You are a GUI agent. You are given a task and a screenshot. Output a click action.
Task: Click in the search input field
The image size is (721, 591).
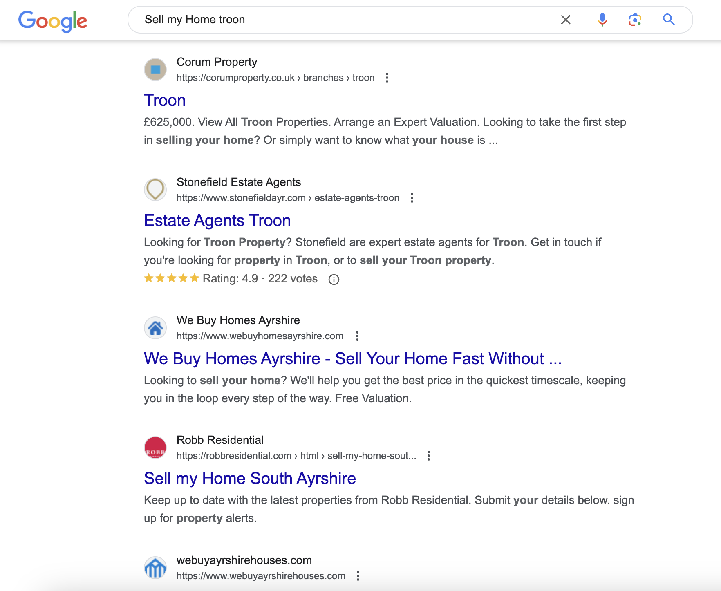(347, 20)
